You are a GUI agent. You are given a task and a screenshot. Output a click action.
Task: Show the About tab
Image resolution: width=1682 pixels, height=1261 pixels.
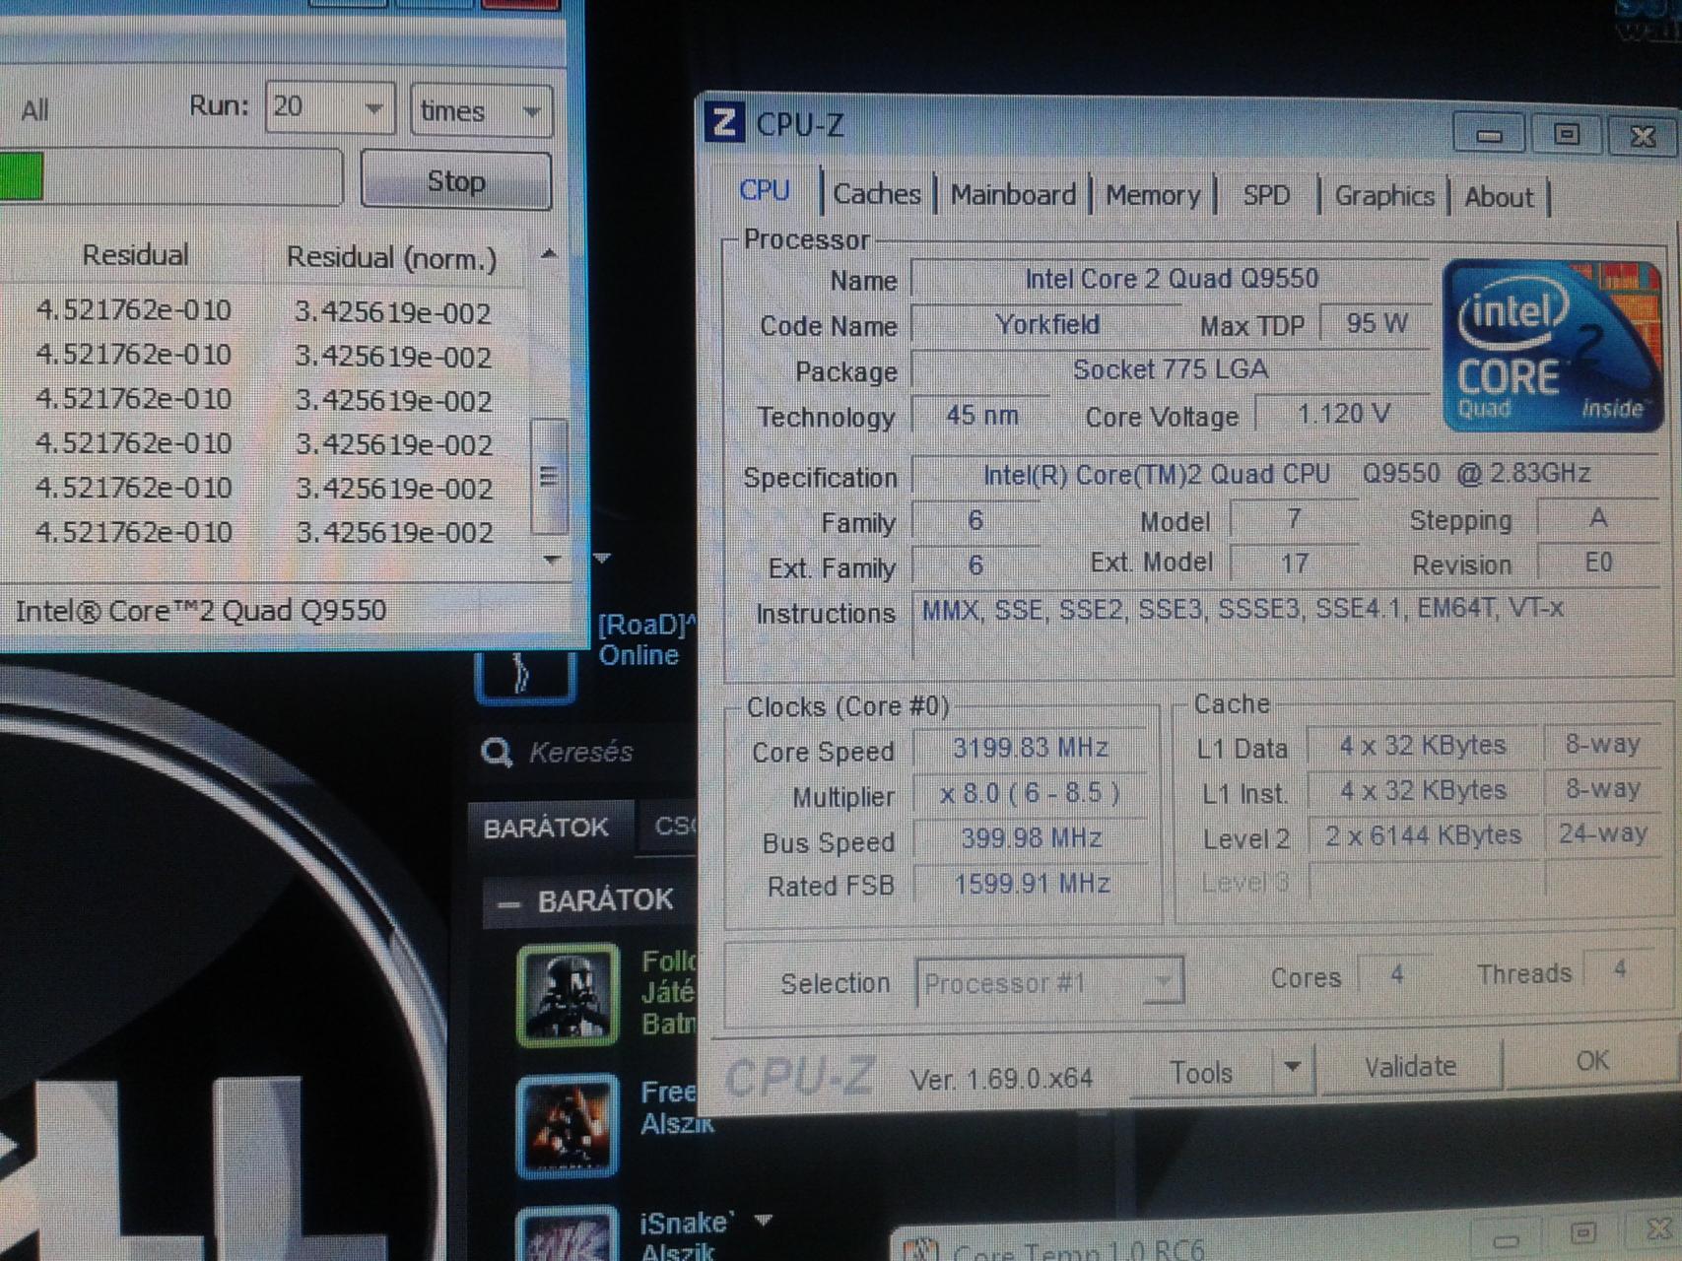(x=1498, y=197)
